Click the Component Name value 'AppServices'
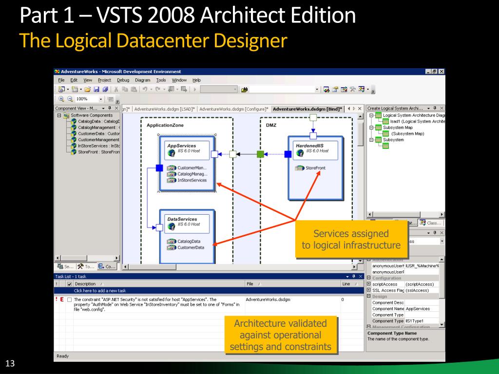The image size is (499, 374). point(418,309)
